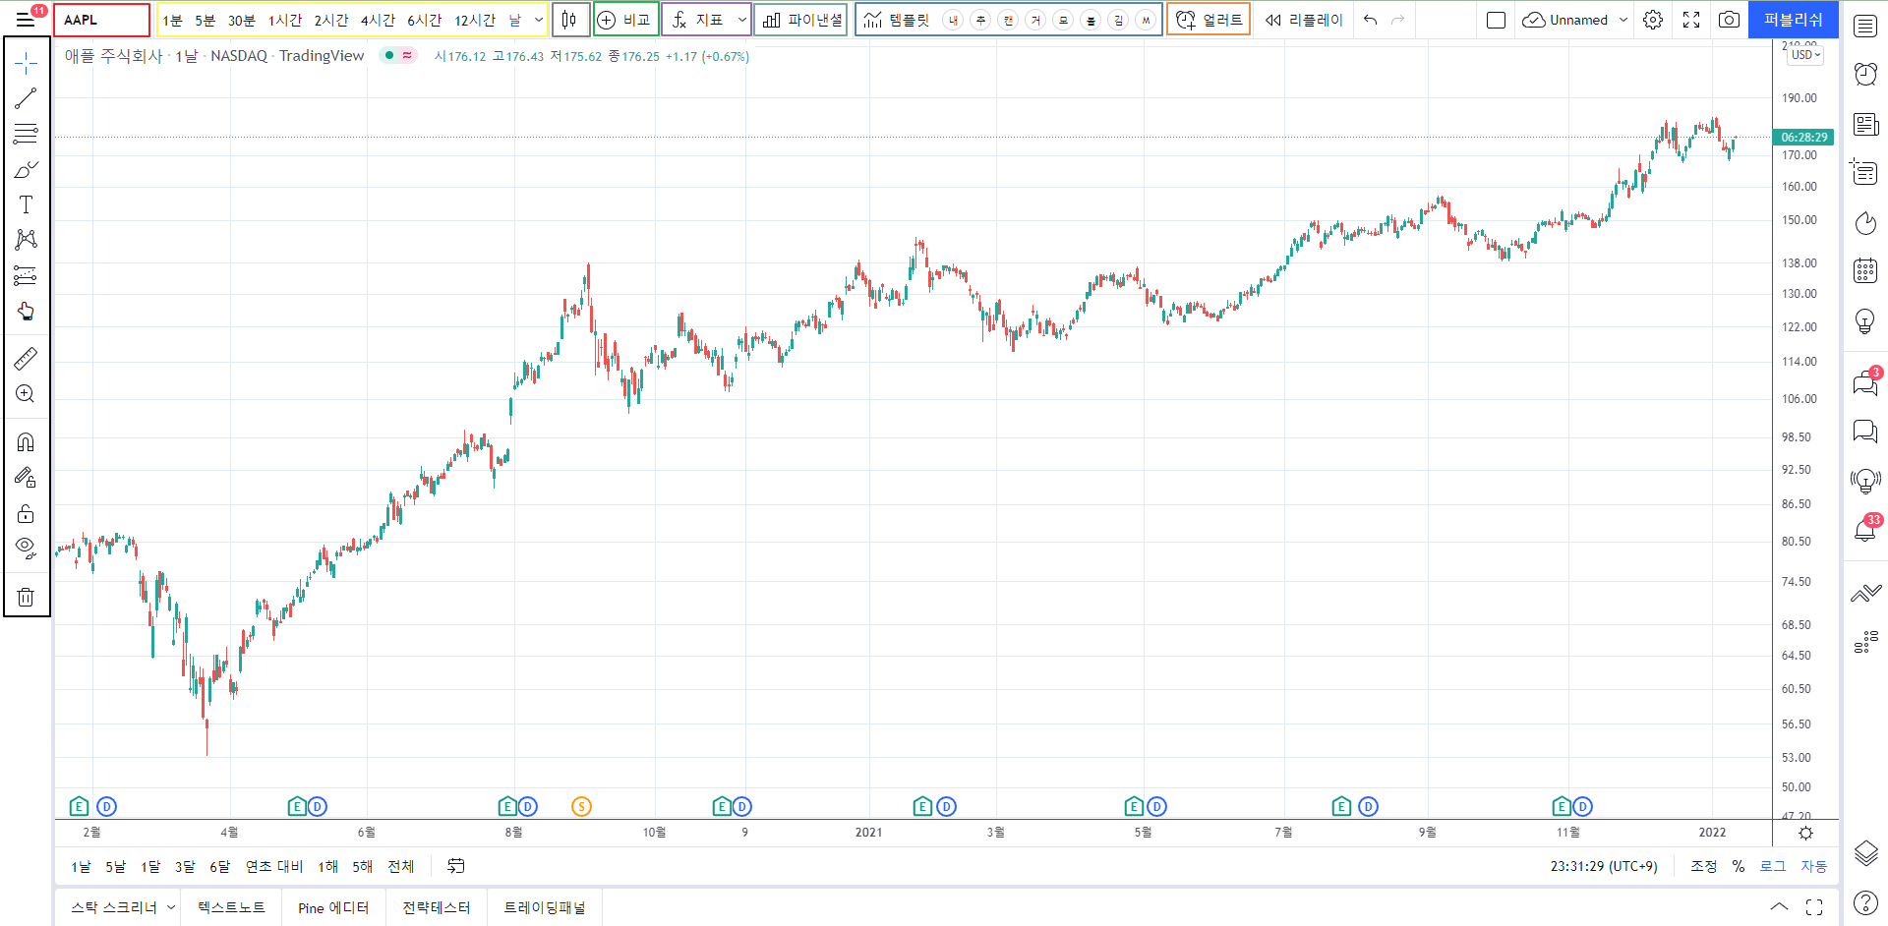The image size is (1888, 926).
Task: Toggle lock all drawing tools
Action: (26, 513)
